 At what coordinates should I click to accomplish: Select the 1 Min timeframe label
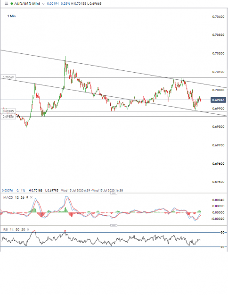tap(11, 16)
